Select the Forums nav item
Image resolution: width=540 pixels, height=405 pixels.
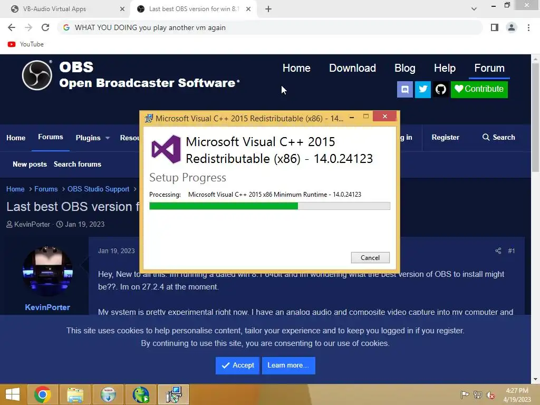[51, 137]
